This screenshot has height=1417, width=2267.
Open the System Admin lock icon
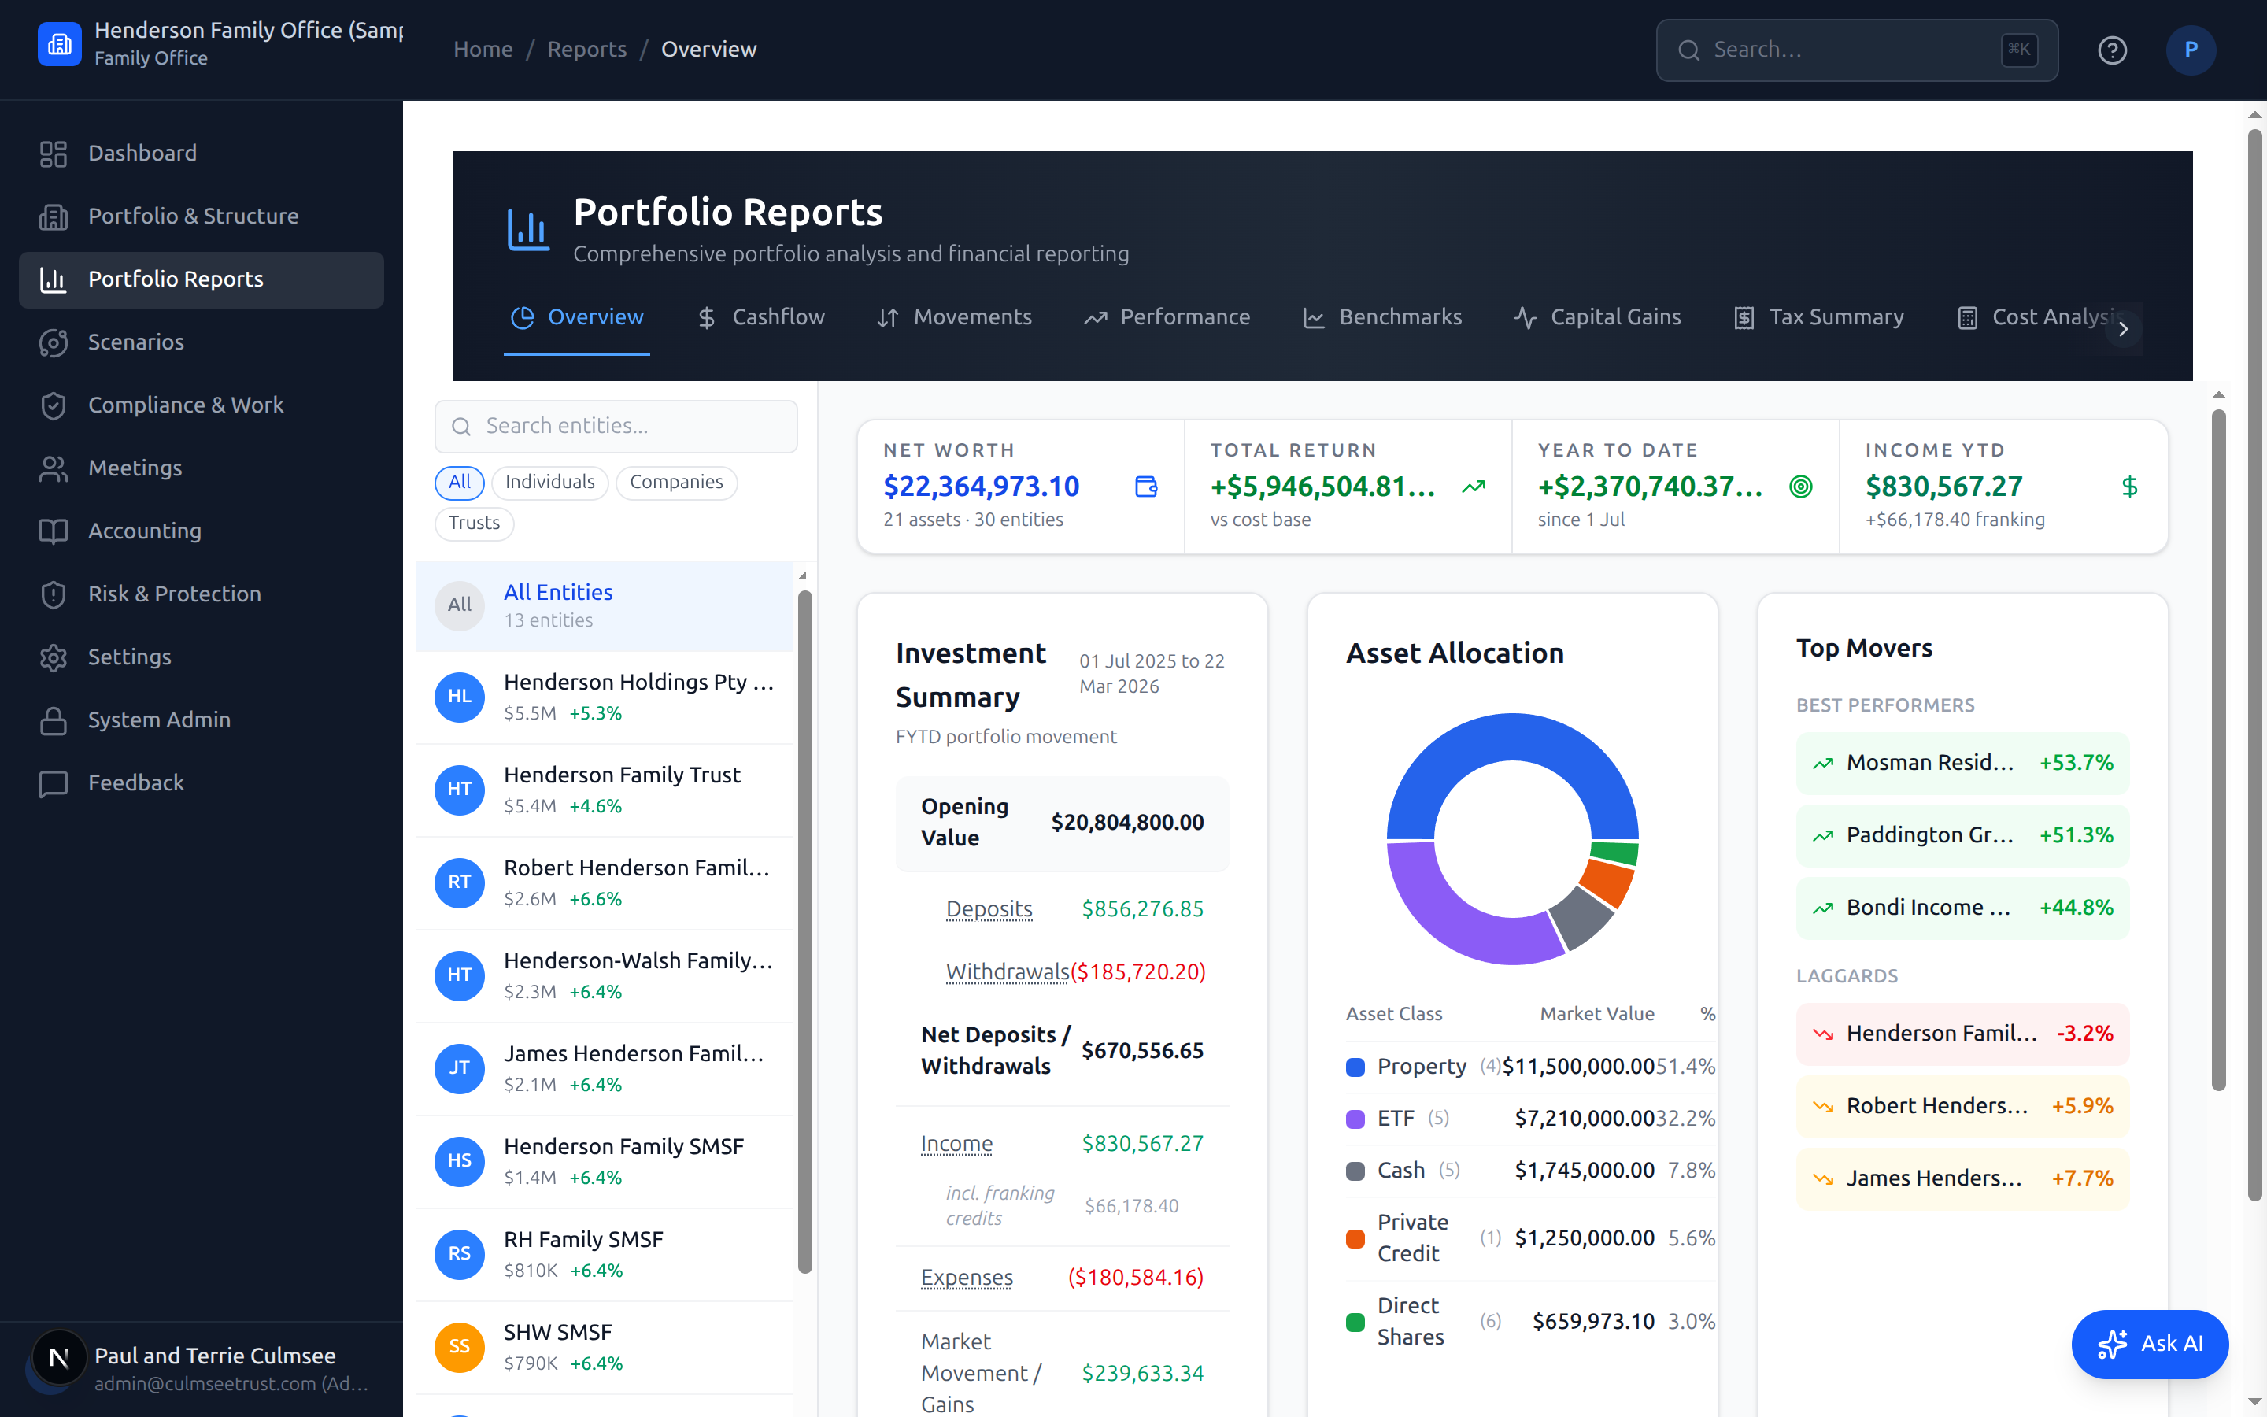pos(54,720)
